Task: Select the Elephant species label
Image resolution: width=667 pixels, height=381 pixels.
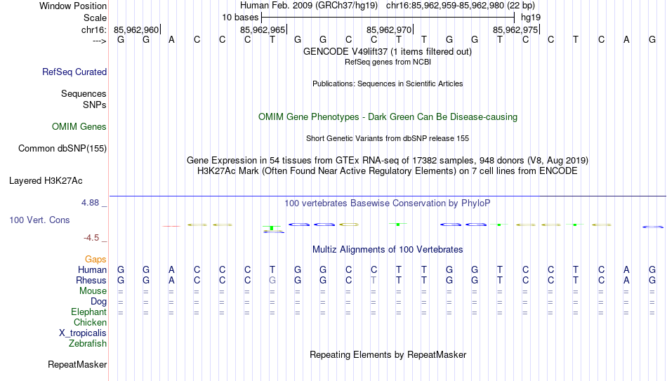Action: (88, 312)
